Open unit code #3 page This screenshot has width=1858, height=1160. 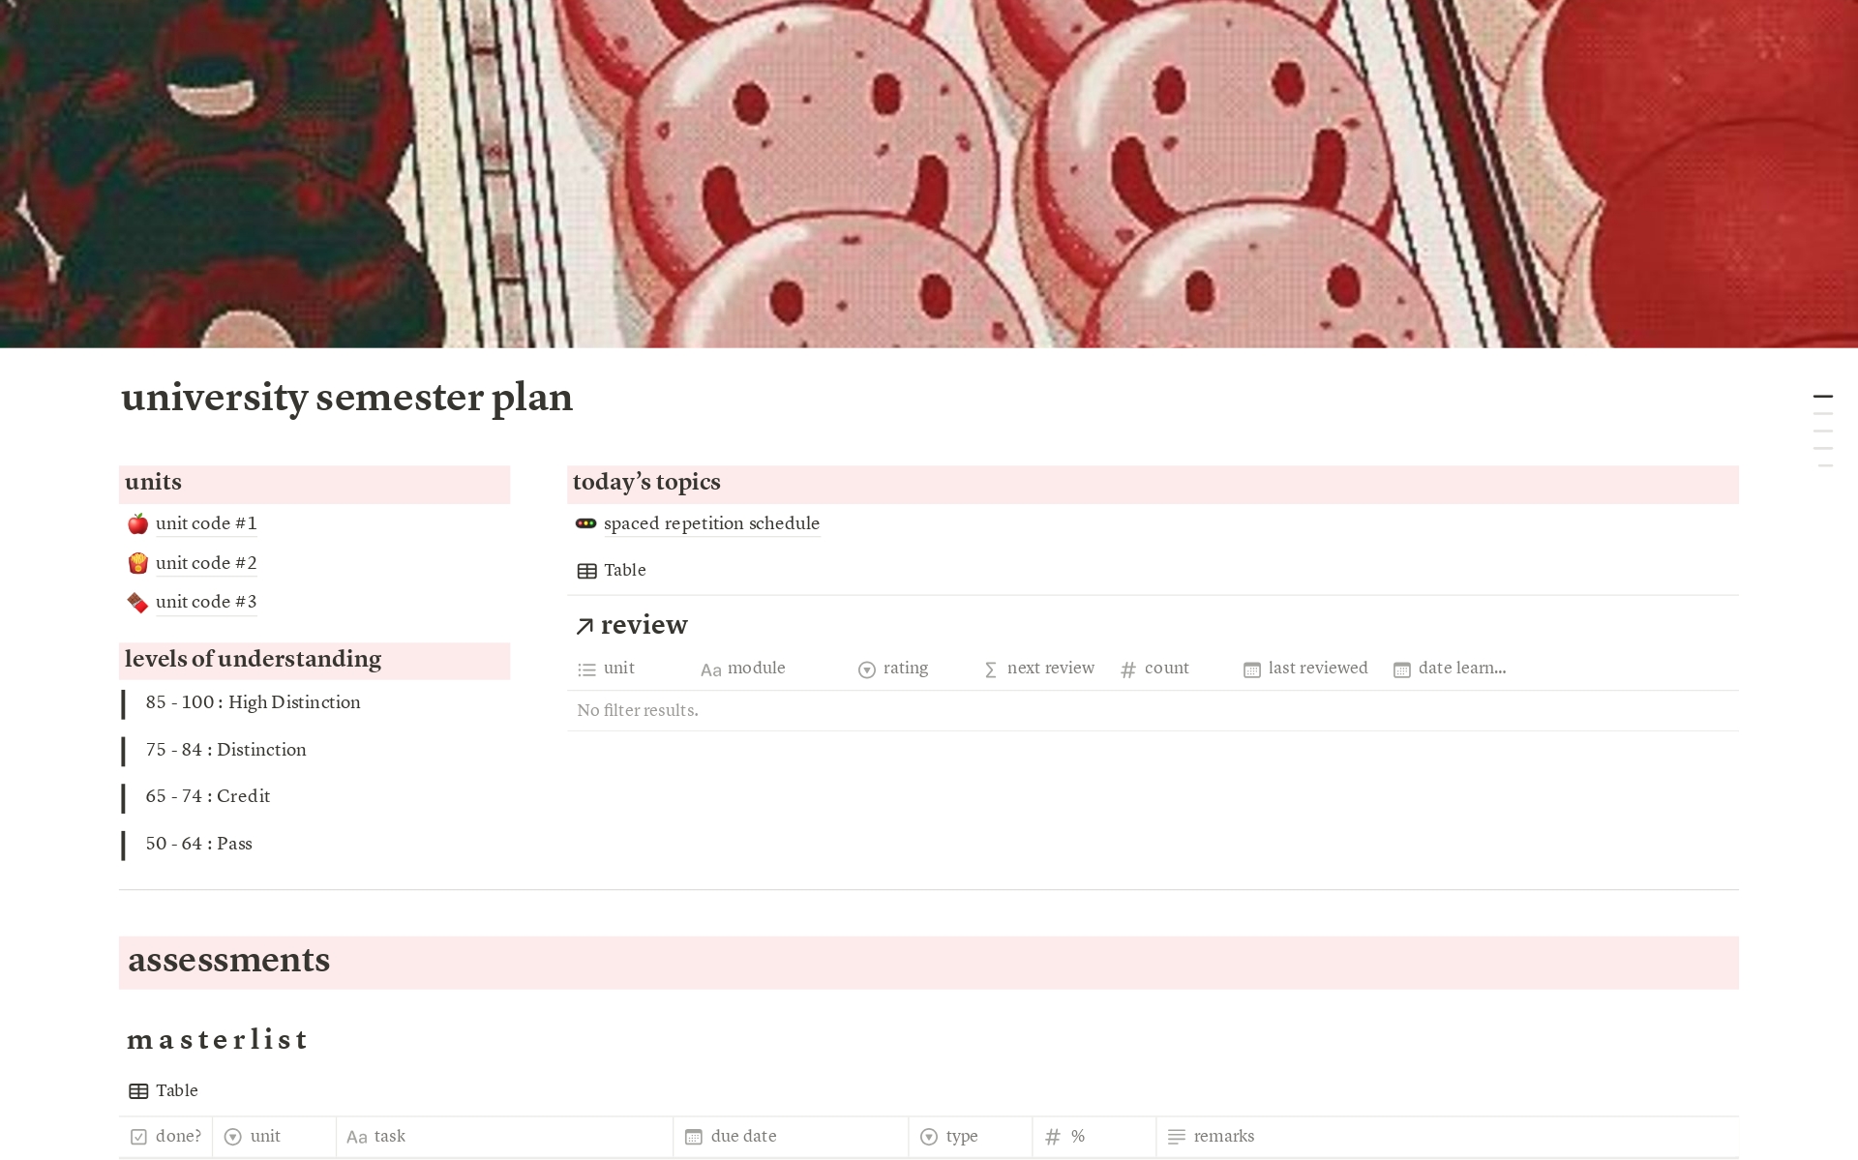point(207,600)
